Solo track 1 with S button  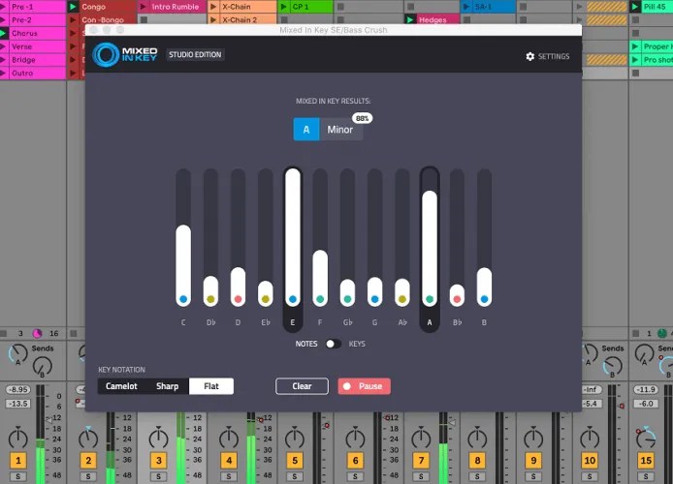[18, 476]
